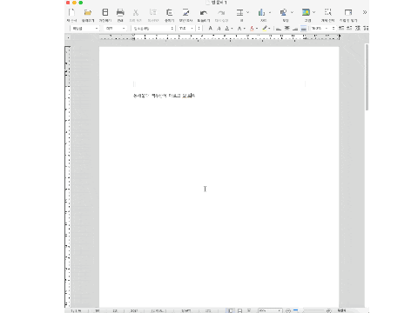Paste with the 붙이기 icon
Viewport: 418px width, 313px height.
(x=169, y=12)
